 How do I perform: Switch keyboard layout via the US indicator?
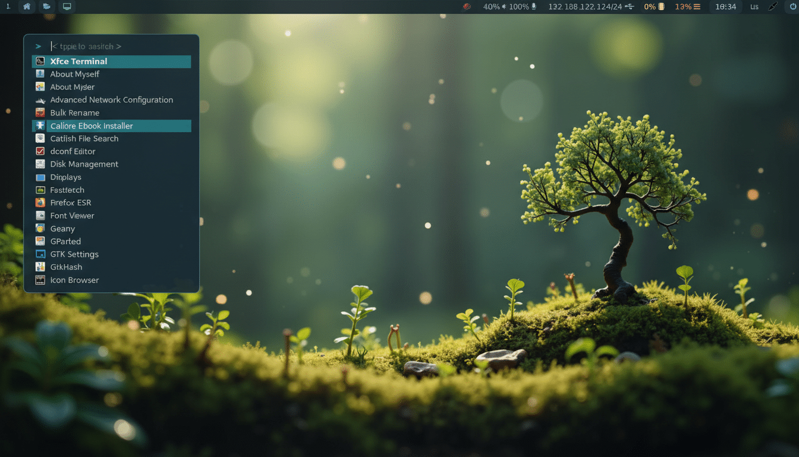pos(754,7)
